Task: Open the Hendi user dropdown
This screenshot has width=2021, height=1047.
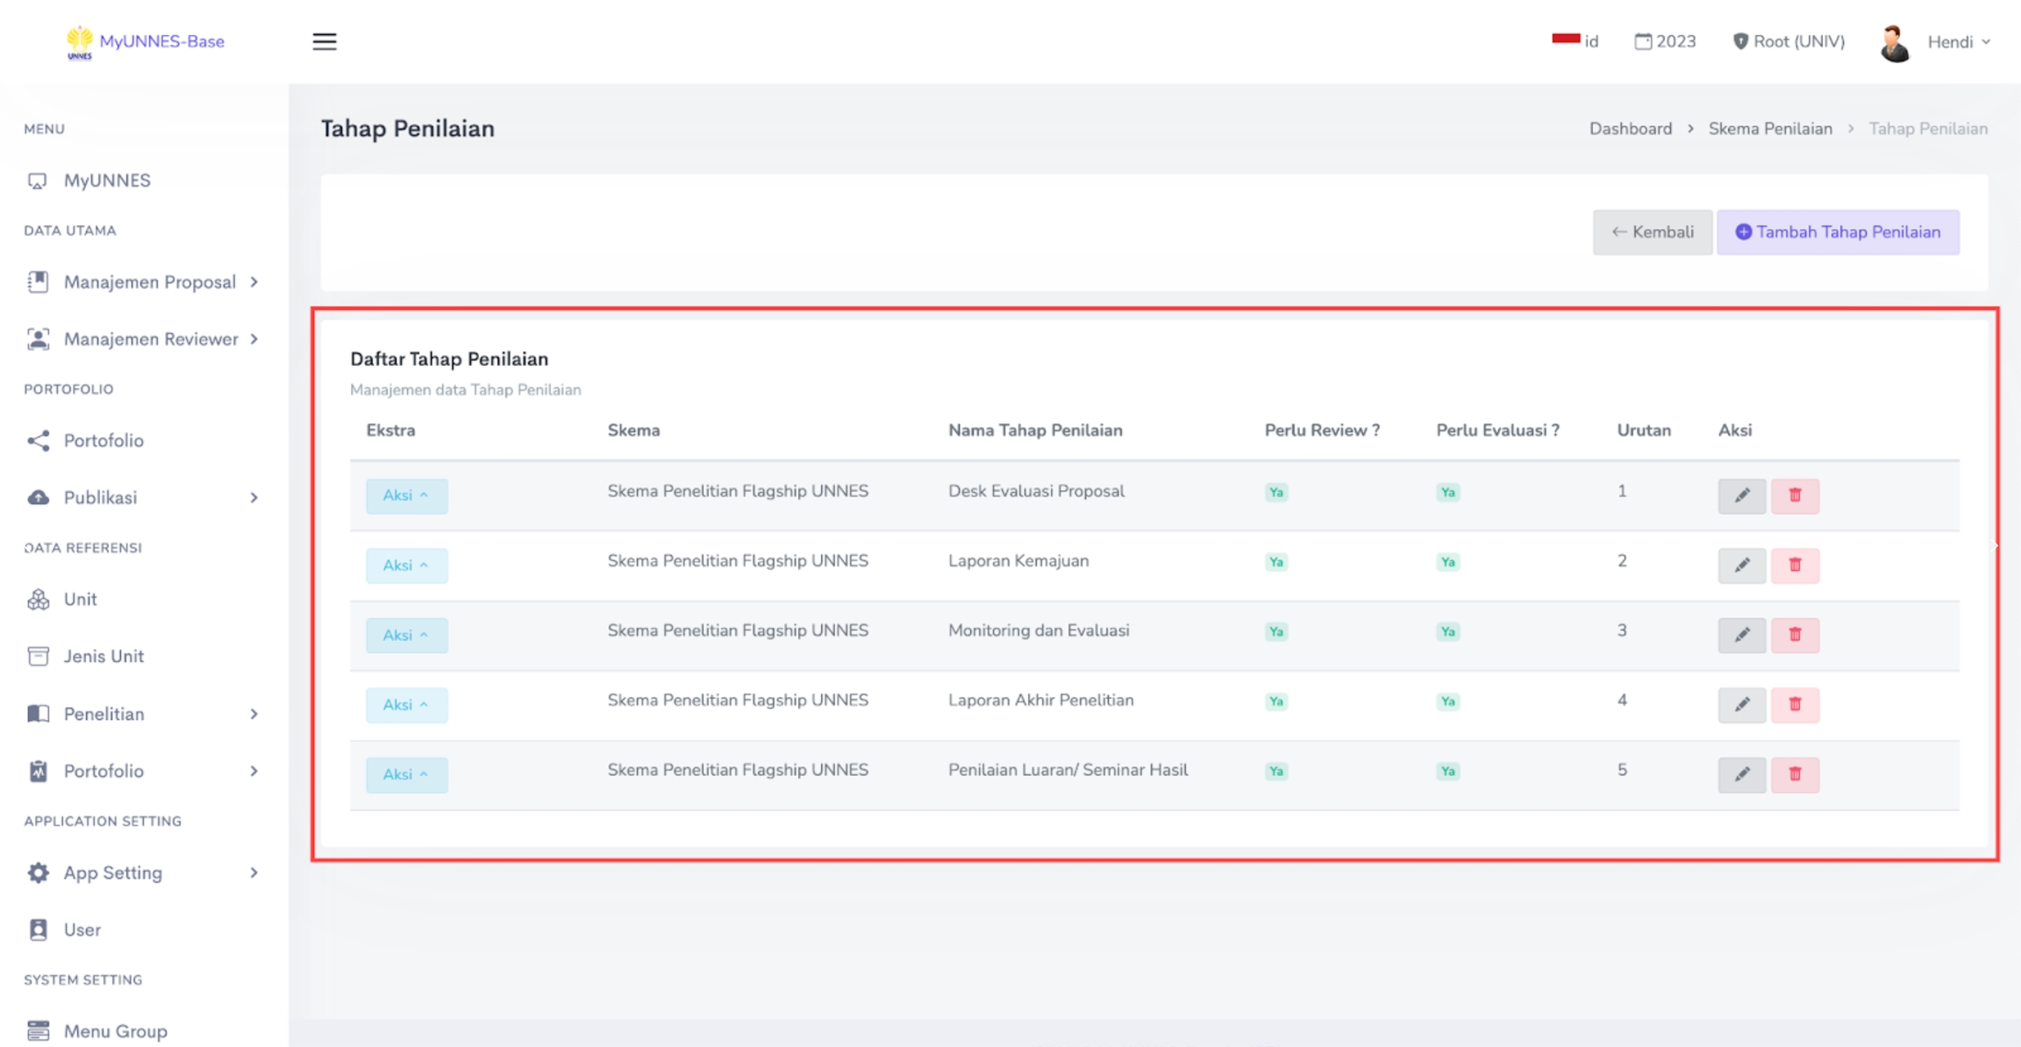Action: (x=1958, y=42)
